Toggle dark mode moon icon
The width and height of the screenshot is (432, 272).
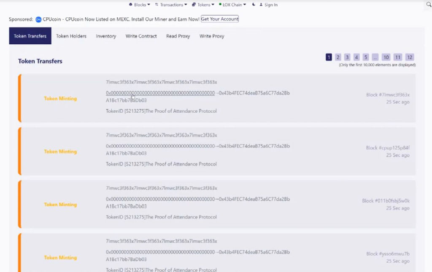tap(254, 5)
